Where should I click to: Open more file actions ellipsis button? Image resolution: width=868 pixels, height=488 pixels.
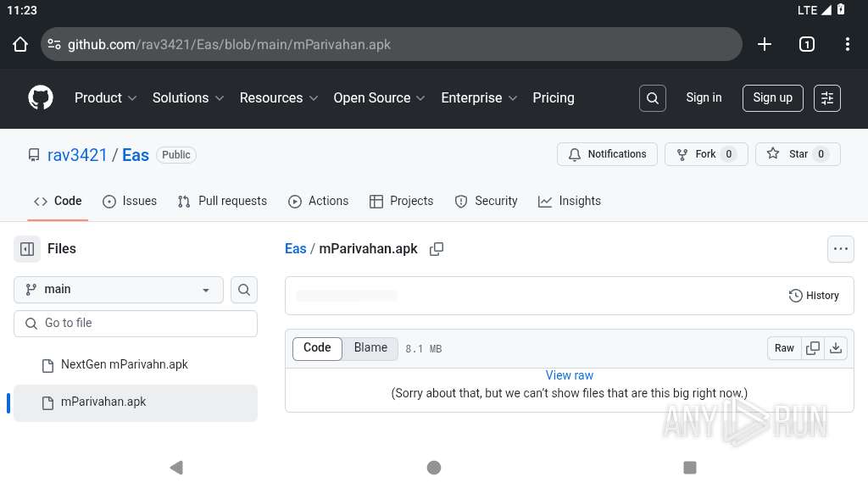[840, 249]
